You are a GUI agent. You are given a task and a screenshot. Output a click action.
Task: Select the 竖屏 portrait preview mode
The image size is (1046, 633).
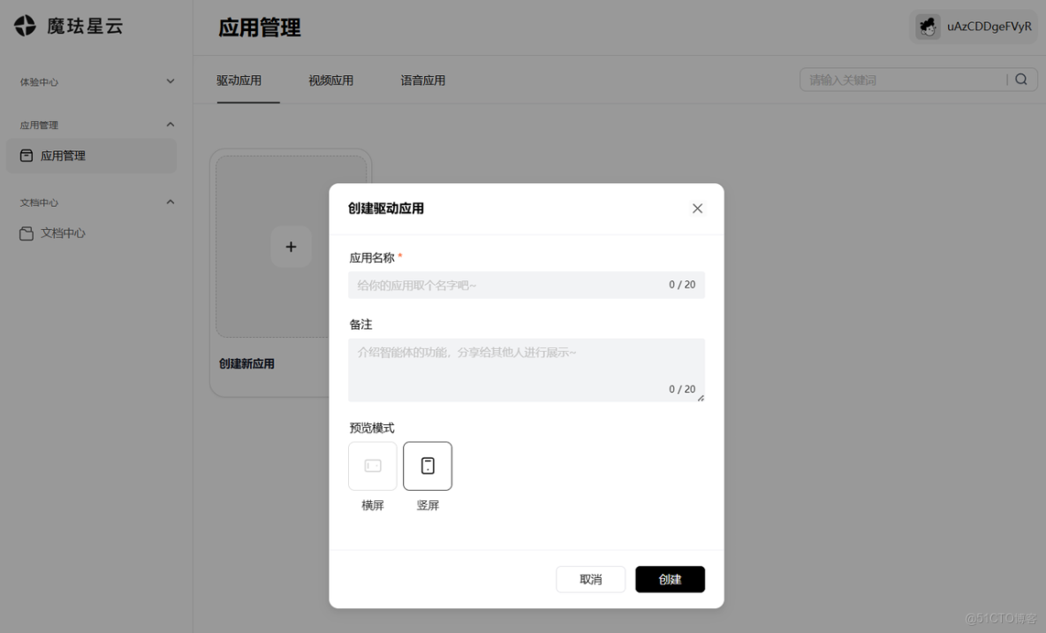[428, 466]
